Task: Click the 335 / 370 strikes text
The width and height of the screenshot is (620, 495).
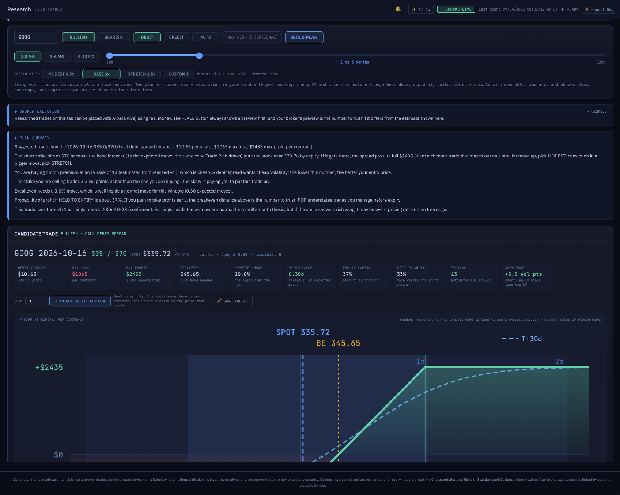Action: (x=109, y=254)
